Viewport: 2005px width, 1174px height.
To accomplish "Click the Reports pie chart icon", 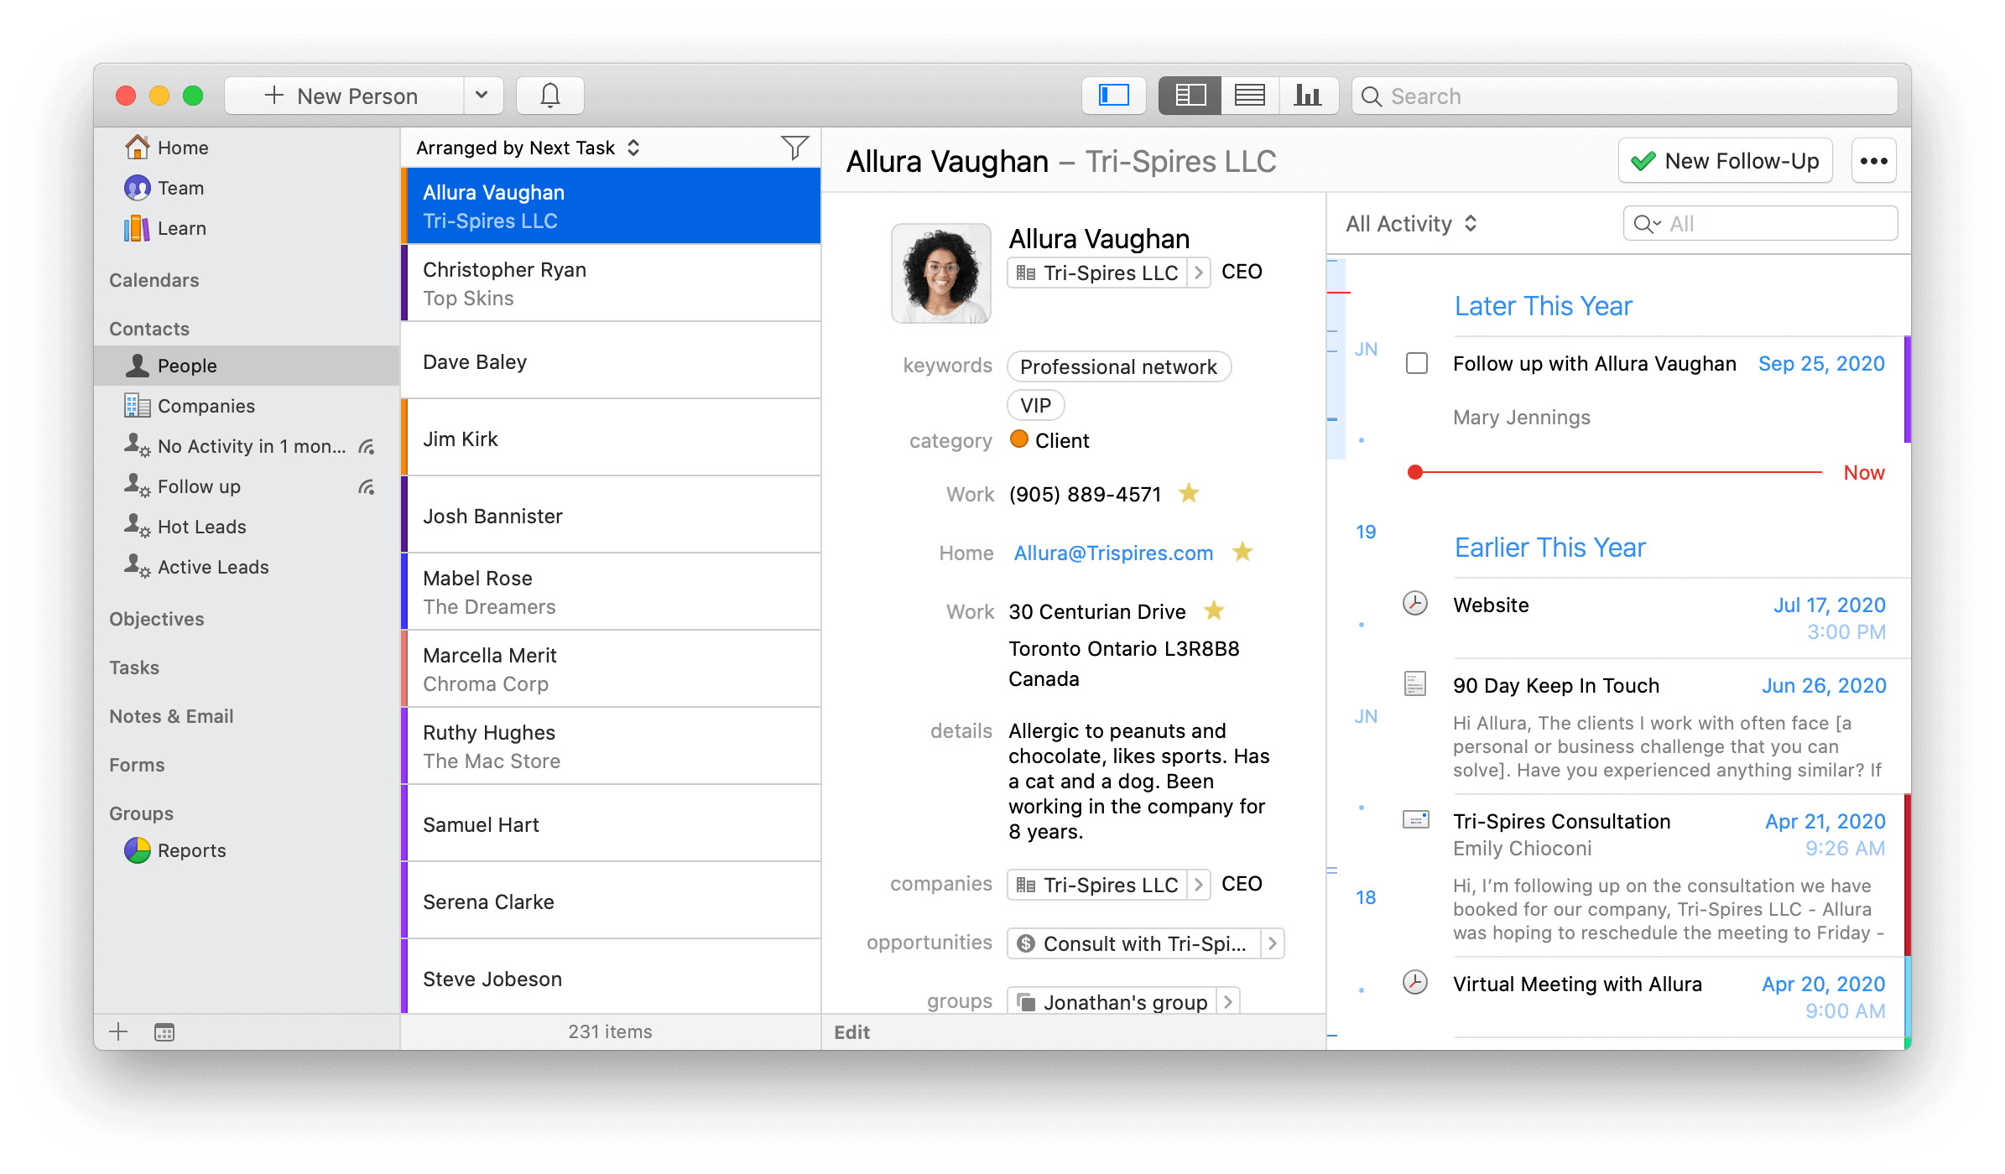I will click(138, 850).
